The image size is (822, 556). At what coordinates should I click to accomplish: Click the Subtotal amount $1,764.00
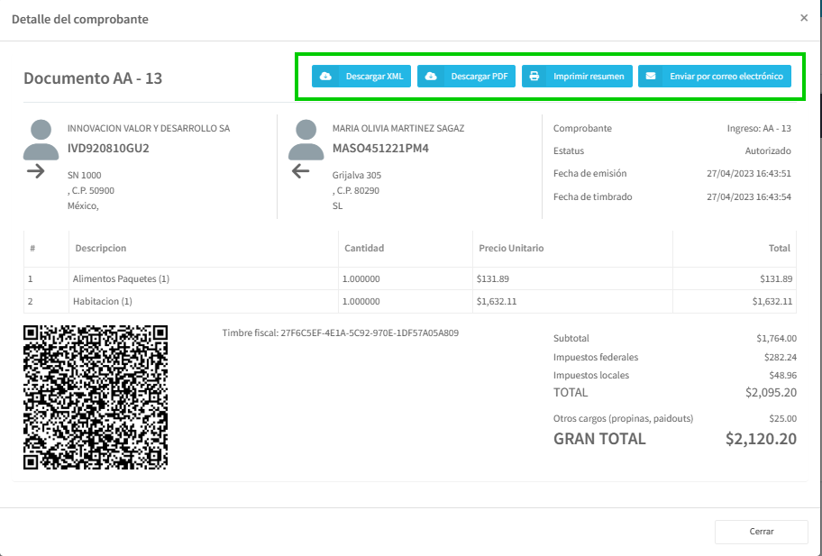pos(776,339)
